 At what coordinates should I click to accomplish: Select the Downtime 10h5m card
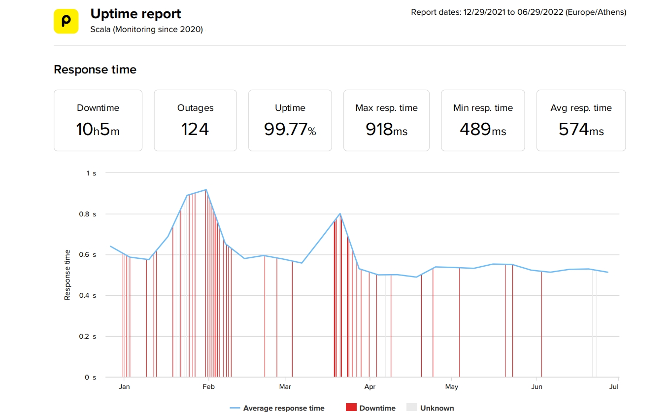(98, 120)
